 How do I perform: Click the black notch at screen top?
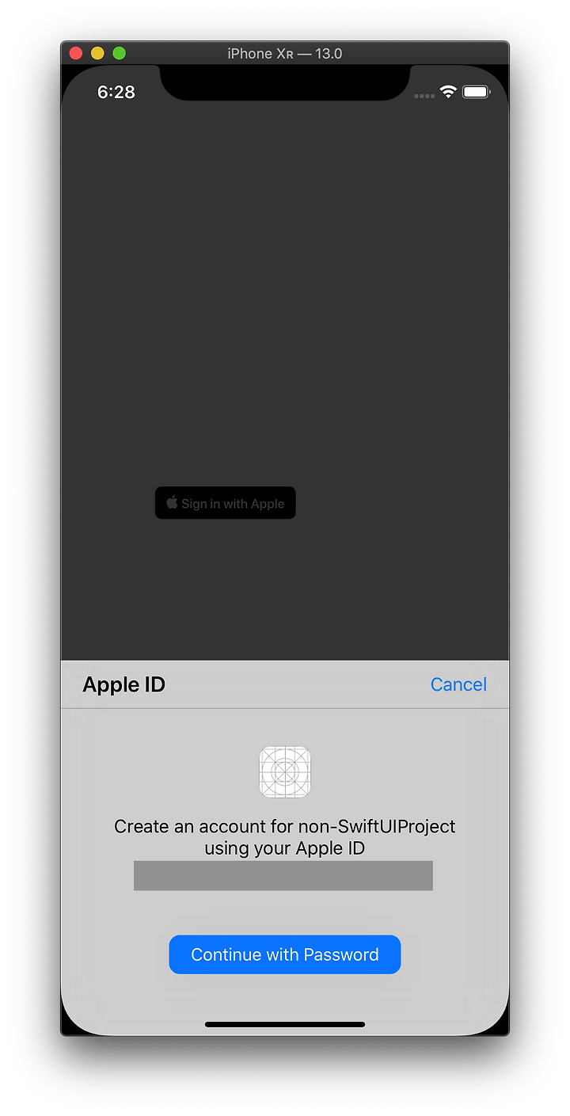tap(285, 82)
